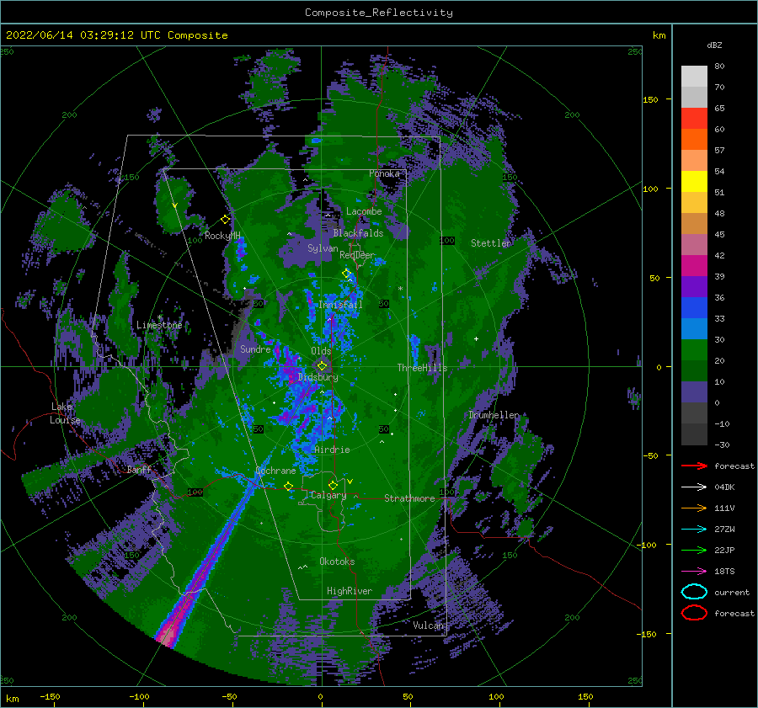
Task: Click the Sundre label
Action: pyautogui.click(x=255, y=349)
